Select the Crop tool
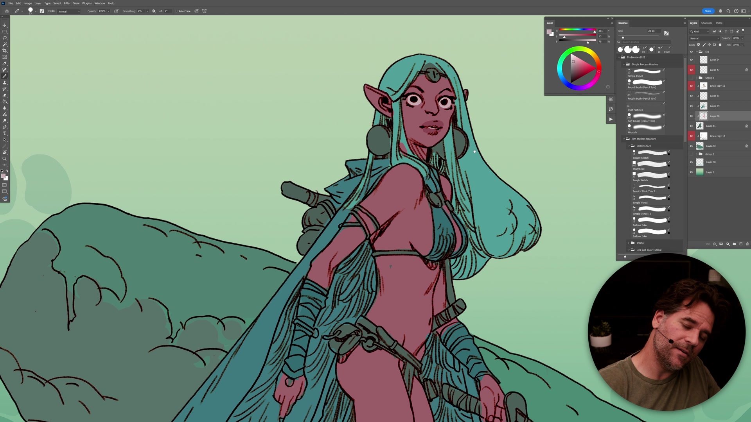This screenshot has width=751, height=422. (x=5, y=51)
